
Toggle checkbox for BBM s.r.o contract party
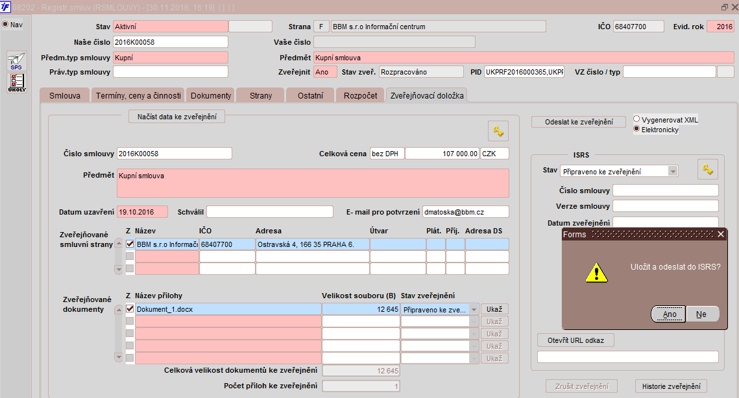coord(130,244)
